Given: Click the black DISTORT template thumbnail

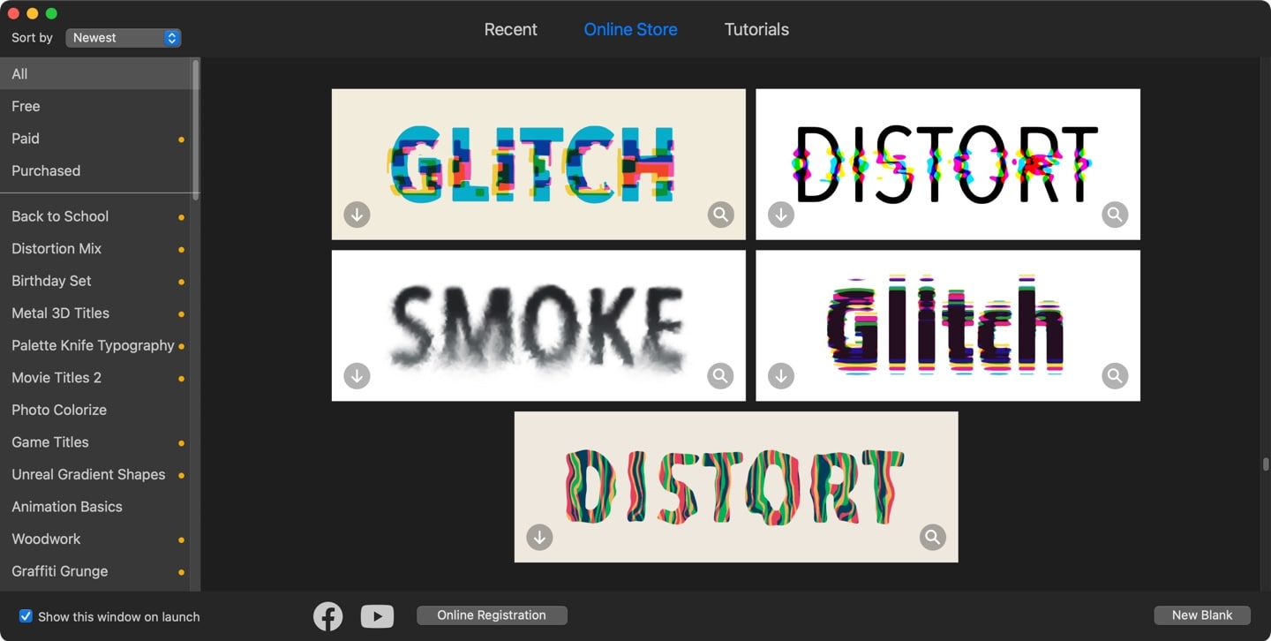Looking at the screenshot, I should pyautogui.click(x=948, y=164).
